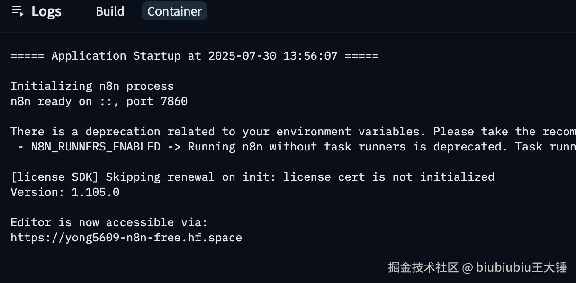
Task: Select the Logs panel heading
Action: point(46,11)
